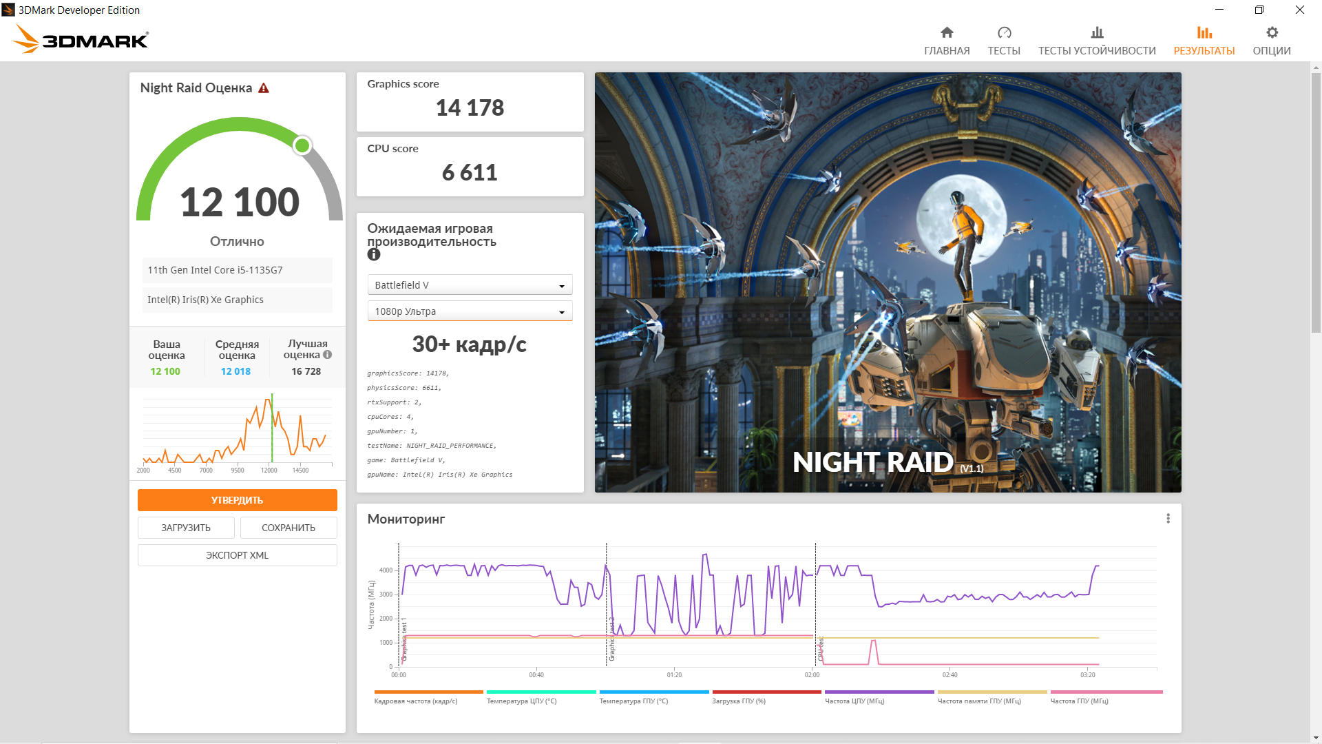Screen dimensions: 1322x744
Task: Toggle Загрузка ГПУ (%) legend
Action: (x=766, y=697)
